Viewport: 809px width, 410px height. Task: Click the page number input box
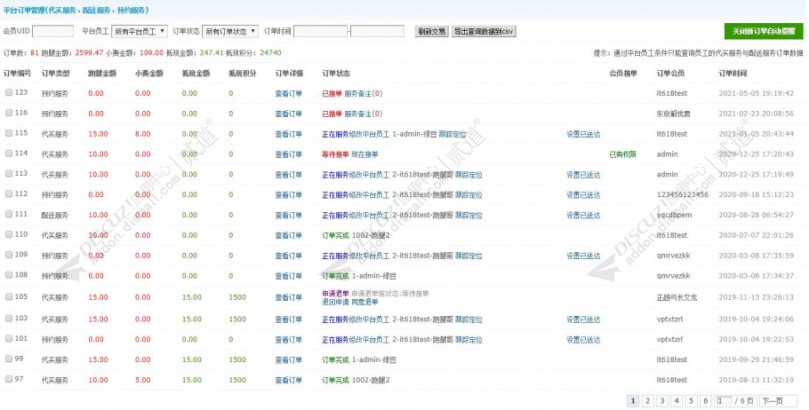724,401
